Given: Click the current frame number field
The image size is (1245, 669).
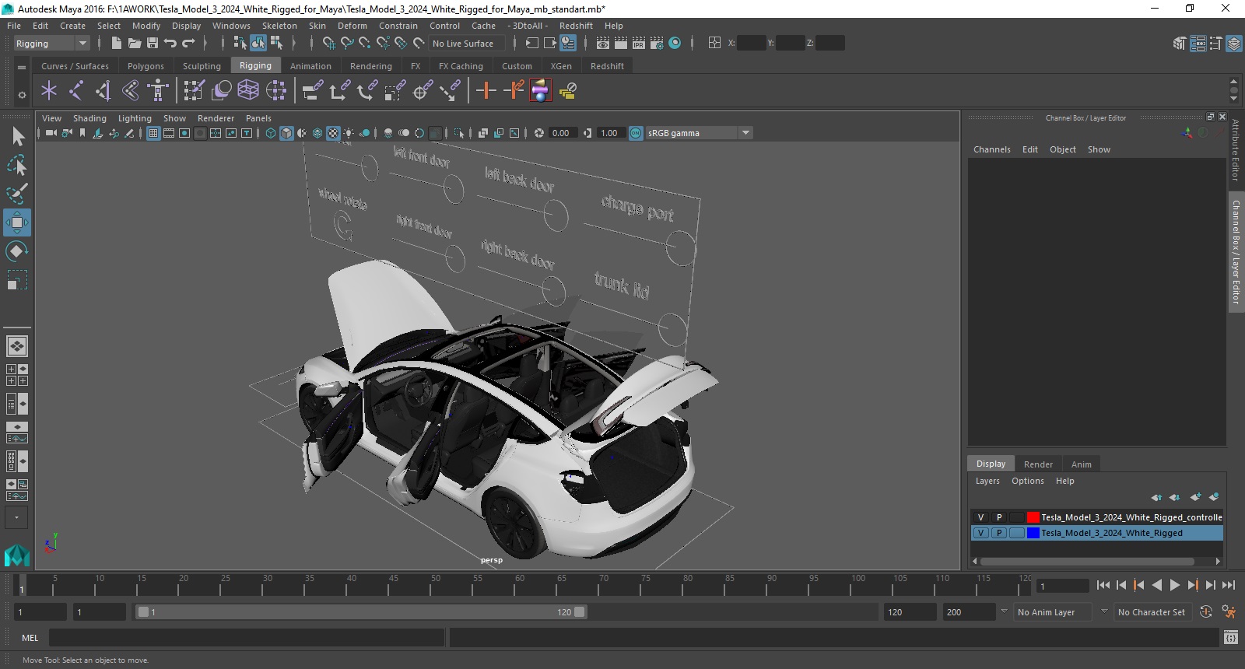Looking at the screenshot, I should tap(1063, 586).
